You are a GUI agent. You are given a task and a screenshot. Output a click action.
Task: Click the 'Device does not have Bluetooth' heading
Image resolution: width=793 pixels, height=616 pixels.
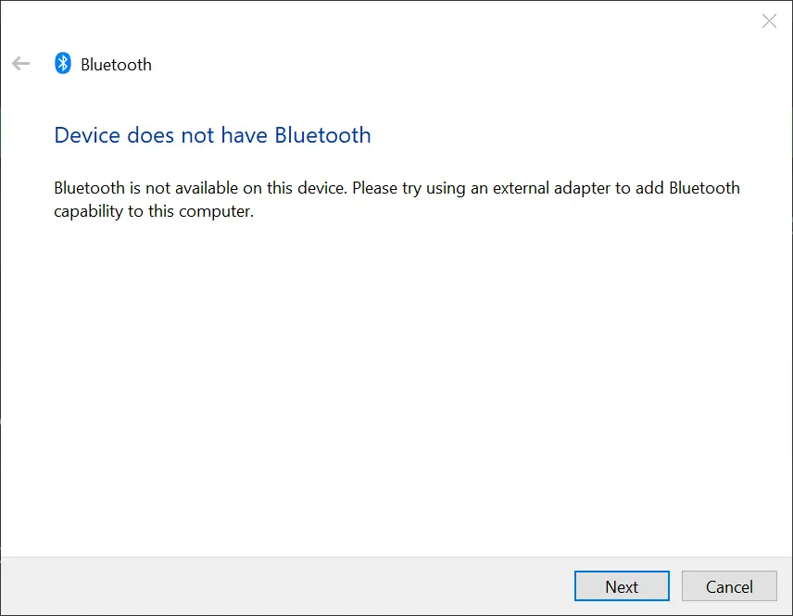(212, 135)
